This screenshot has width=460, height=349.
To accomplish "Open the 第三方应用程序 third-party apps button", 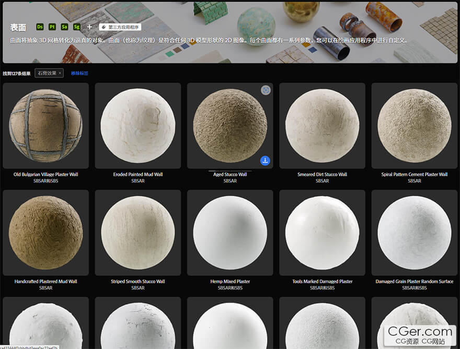I will pyautogui.click(x=120, y=27).
